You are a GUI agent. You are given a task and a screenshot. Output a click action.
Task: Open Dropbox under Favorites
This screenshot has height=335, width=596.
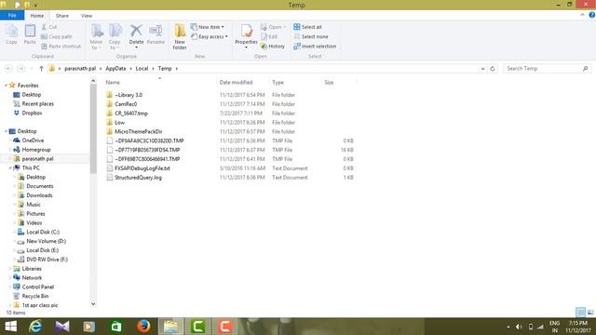click(x=32, y=113)
